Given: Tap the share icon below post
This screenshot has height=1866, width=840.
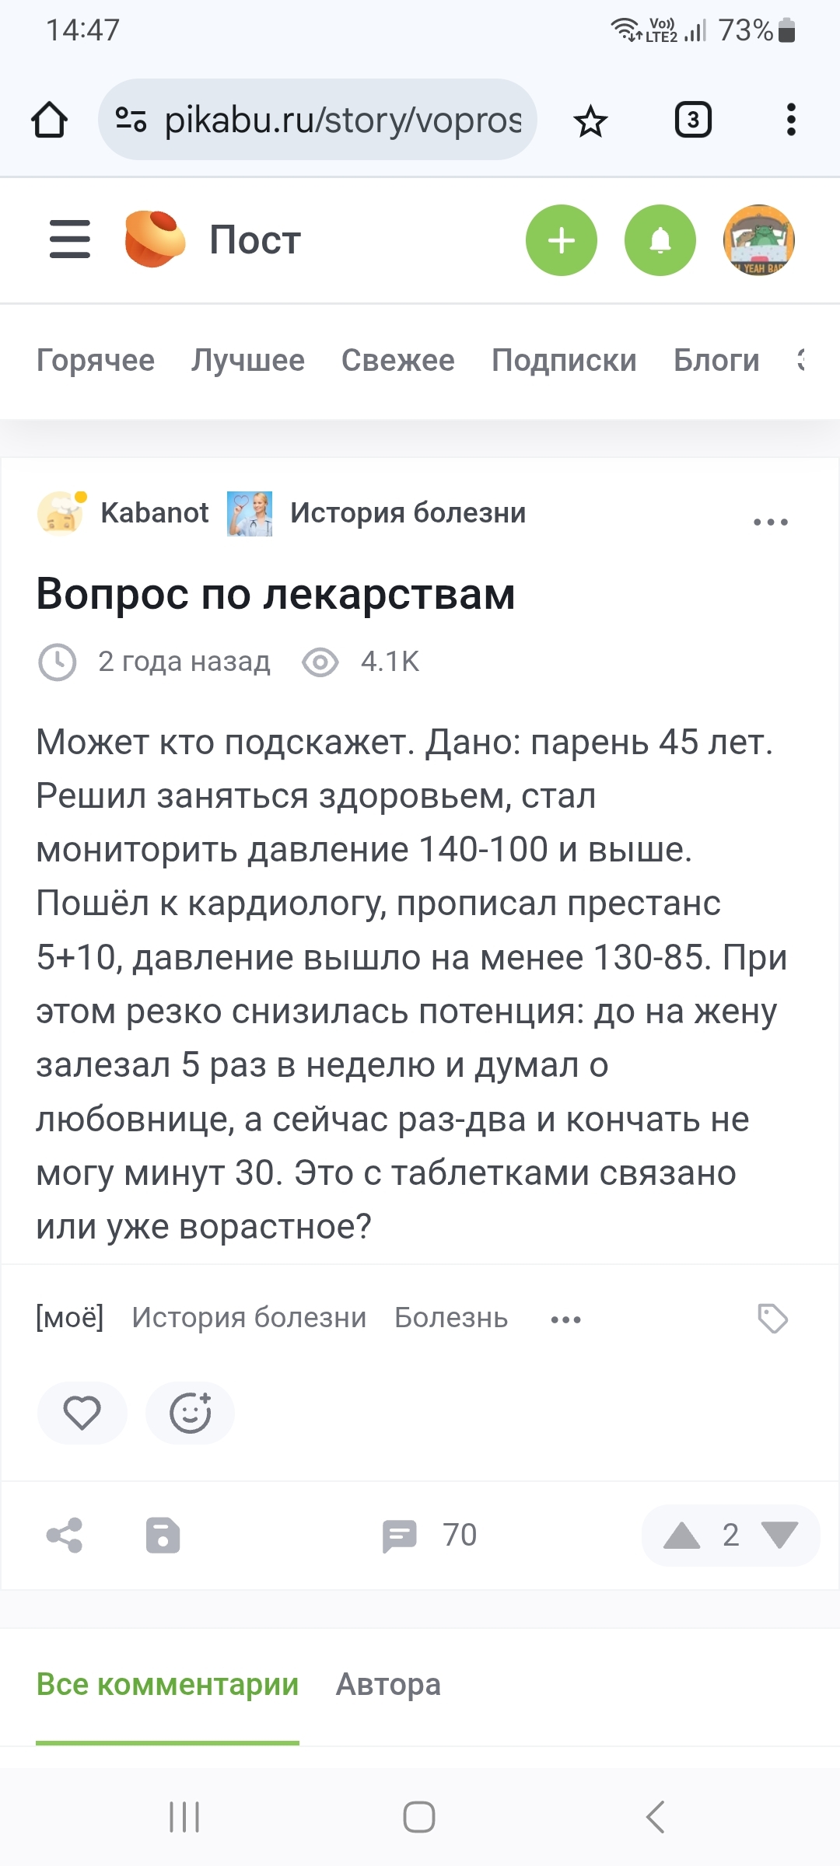Looking at the screenshot, I should tap(65, 1536).
